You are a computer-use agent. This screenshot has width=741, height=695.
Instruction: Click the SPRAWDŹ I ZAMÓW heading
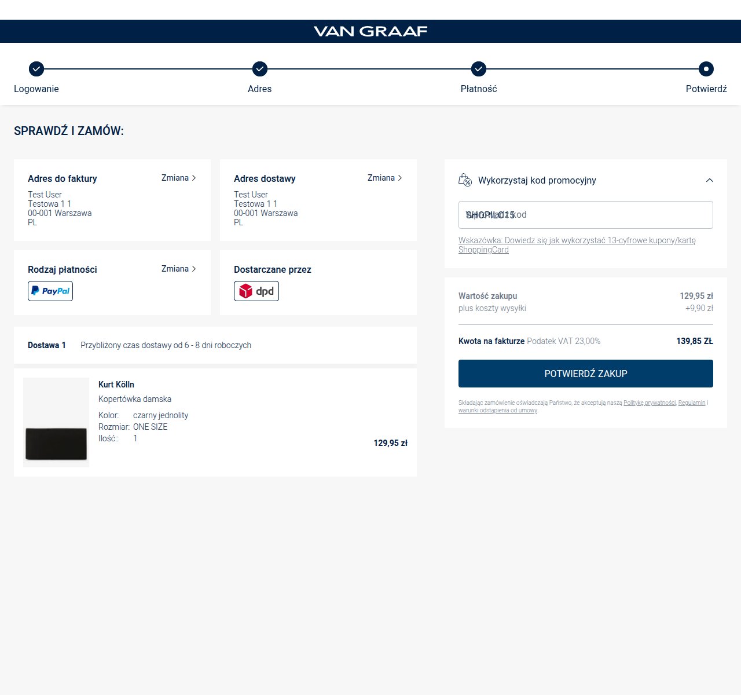(69, 131)
